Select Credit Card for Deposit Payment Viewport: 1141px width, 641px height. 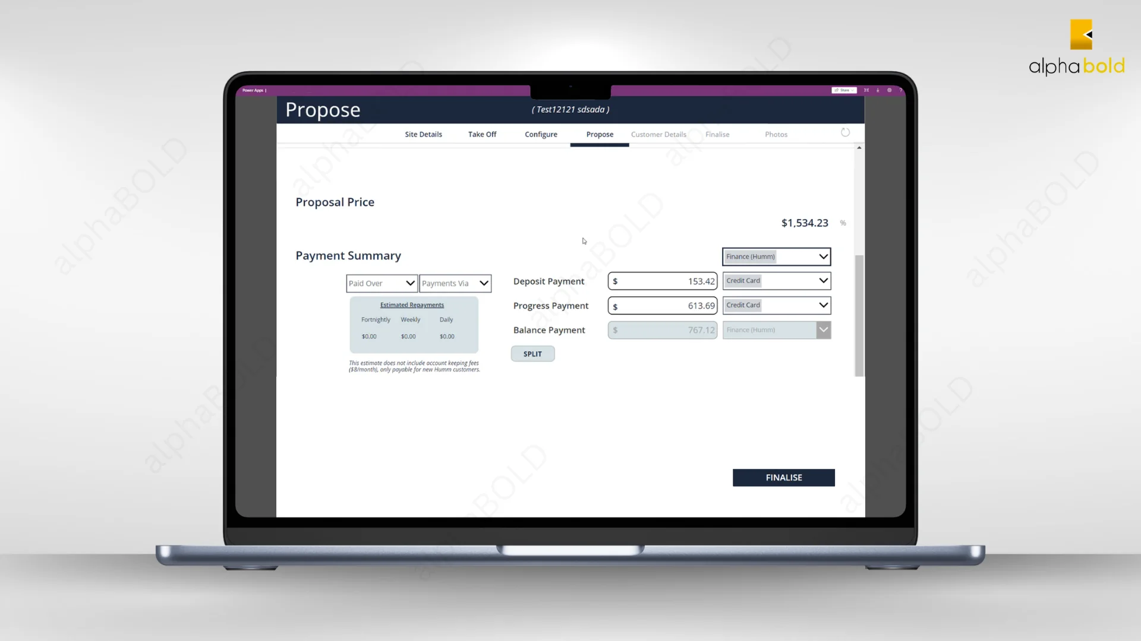pyautogui.click(x=776, y=280)
